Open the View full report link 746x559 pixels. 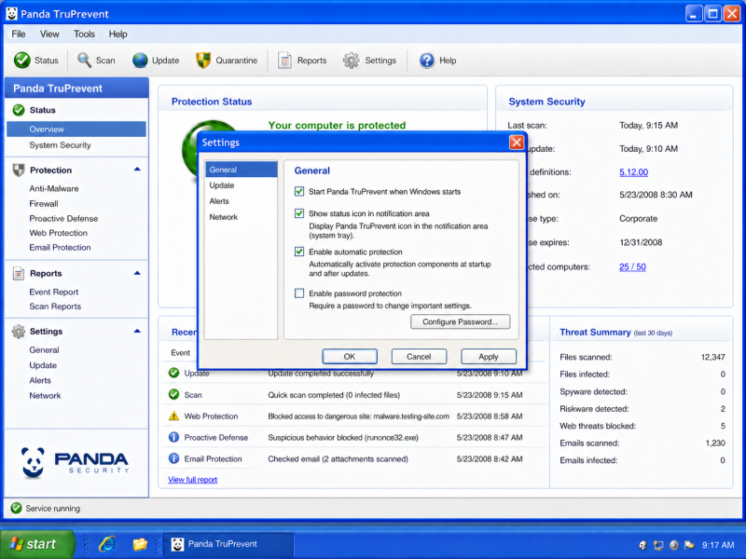[192, 480]
